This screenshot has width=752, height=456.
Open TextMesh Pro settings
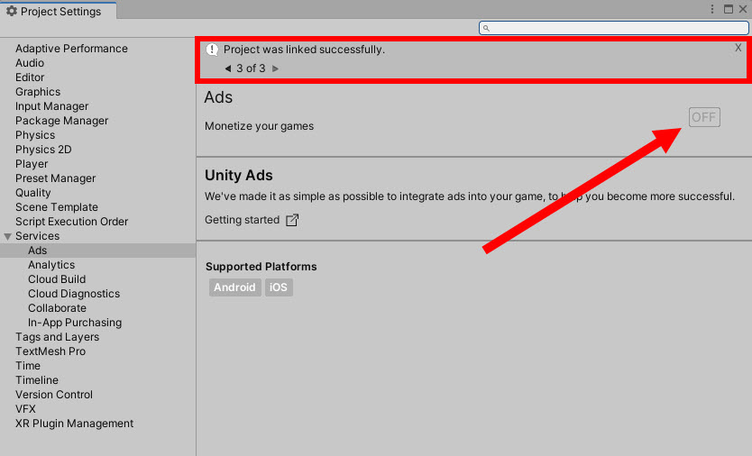pyautogui.click(x=50, y=351)
